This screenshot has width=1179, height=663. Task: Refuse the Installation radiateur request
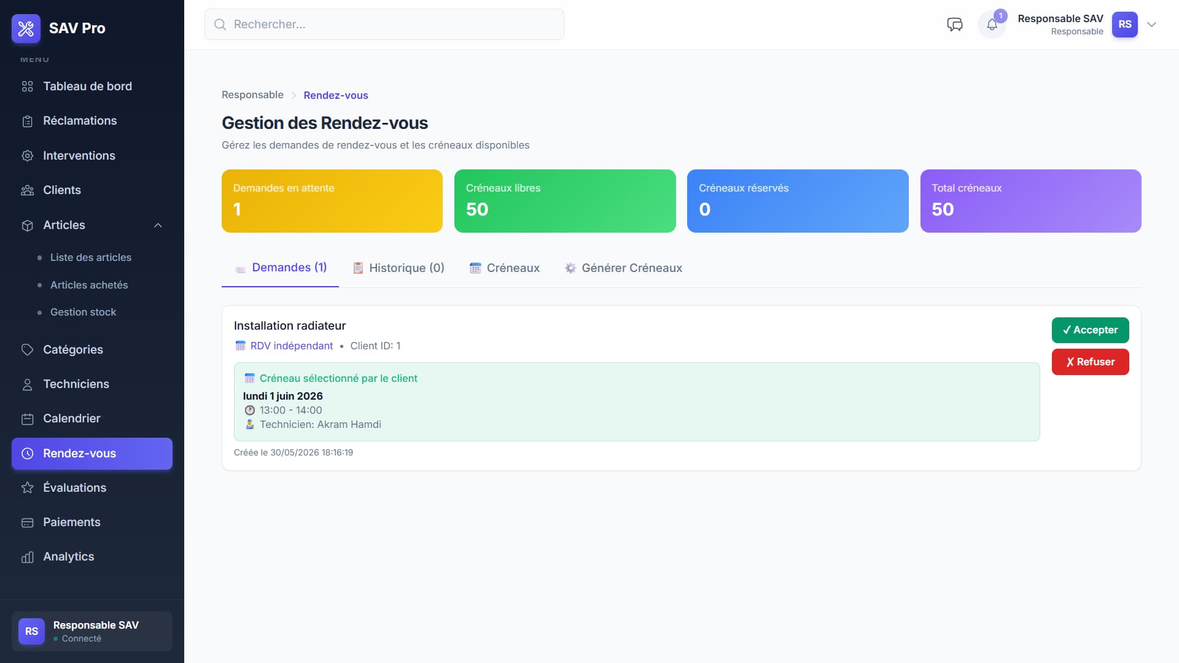(1090, 362)
